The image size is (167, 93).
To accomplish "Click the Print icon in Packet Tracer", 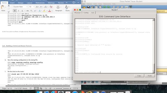I will 92,7.
